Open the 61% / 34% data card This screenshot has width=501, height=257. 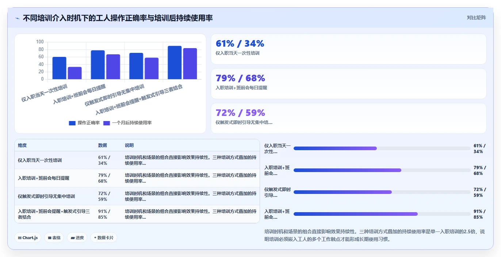pos(349,49)
